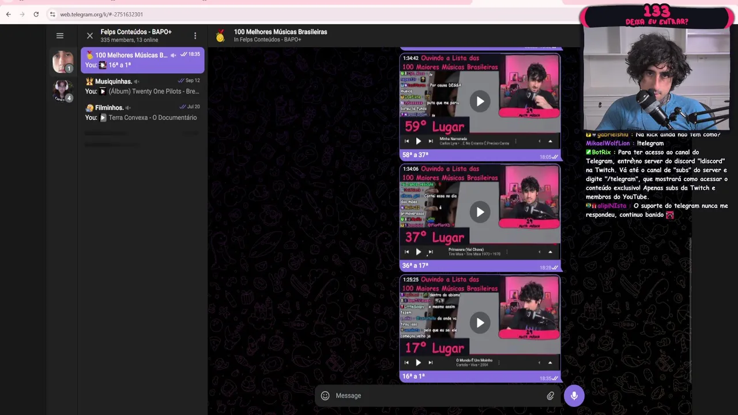Click the browser address bar URL
The image size is (738, 415).
[x=101, y=14]
